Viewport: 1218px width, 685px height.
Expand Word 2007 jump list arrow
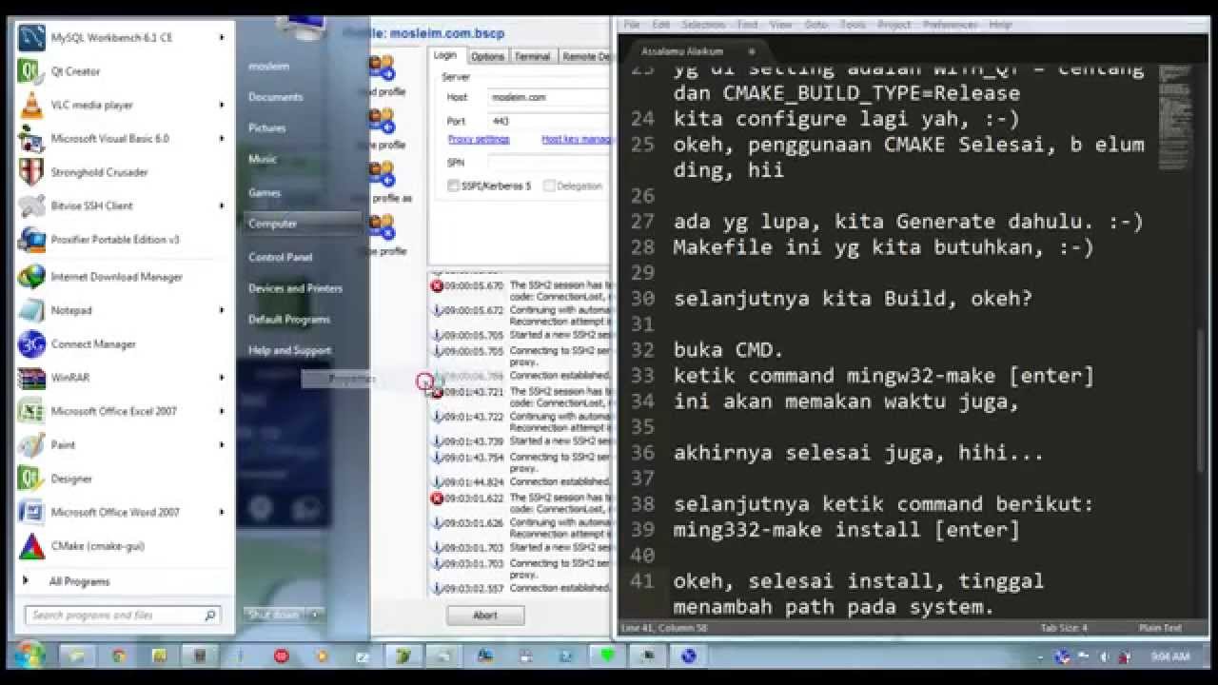[x=222, y=512]
